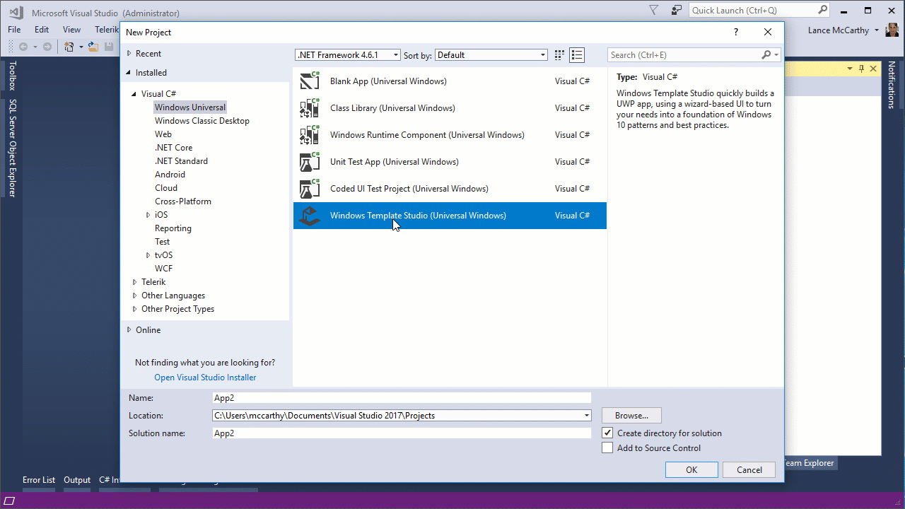Select the Cross-Platform category

183,201
